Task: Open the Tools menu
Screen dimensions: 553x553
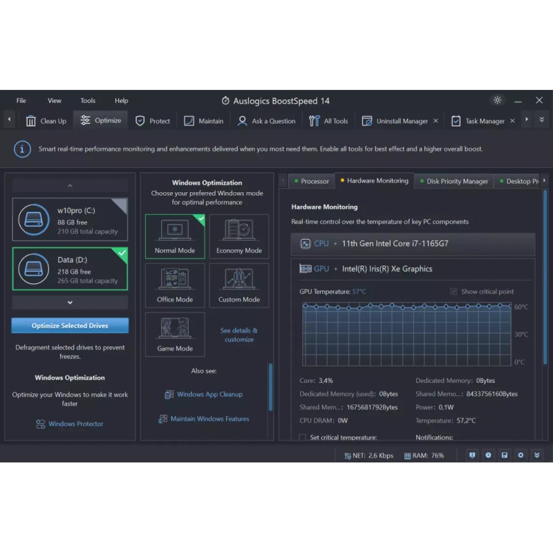Action: [88, 101]
